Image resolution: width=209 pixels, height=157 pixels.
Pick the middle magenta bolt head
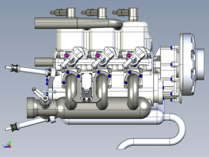pos(98,55)
